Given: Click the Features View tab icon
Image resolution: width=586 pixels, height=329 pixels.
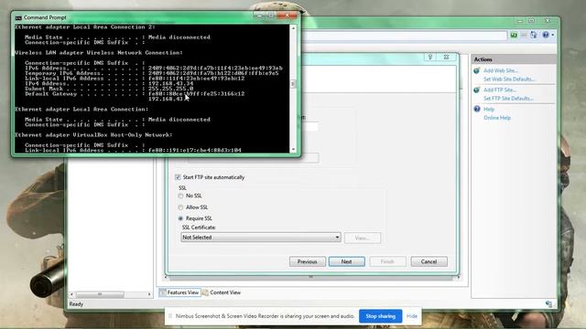Looking at the screenshot, I should [163, 292].
